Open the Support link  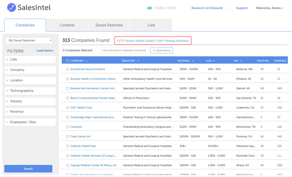click(242, 8)
